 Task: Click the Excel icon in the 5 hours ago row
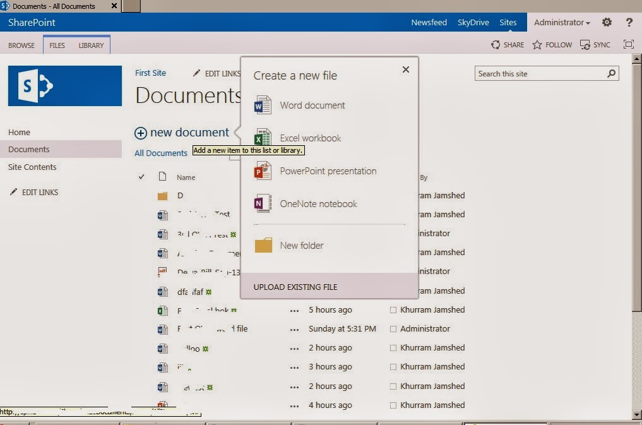[162, 310]
